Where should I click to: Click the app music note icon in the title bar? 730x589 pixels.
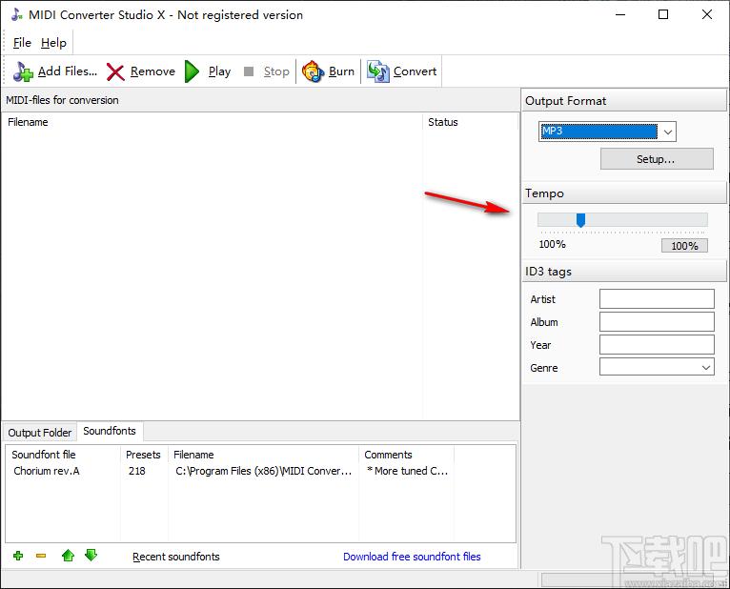(x=17, y=14)
